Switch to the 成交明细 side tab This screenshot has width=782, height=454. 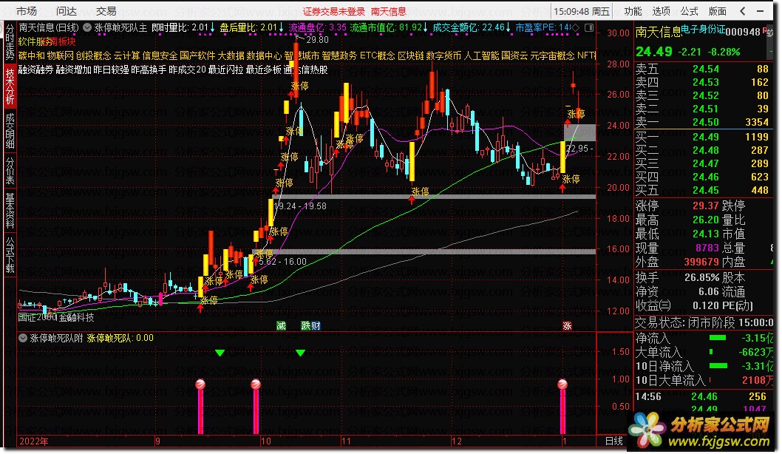[10, 131]
